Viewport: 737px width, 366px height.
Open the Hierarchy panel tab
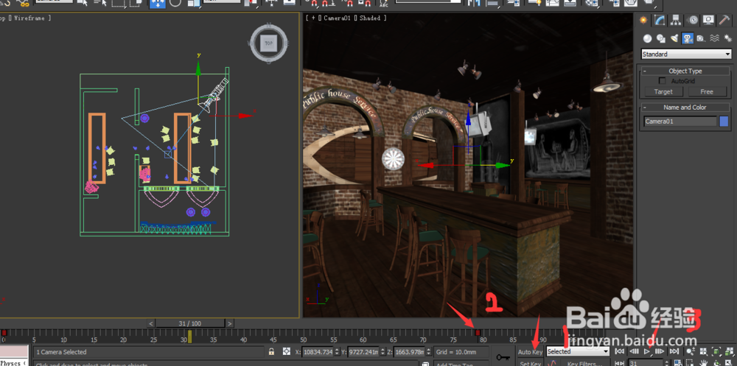click(676, 20)
